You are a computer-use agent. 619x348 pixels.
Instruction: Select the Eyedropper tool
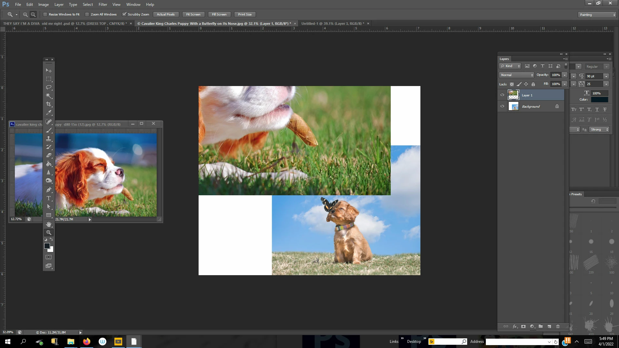49,113
